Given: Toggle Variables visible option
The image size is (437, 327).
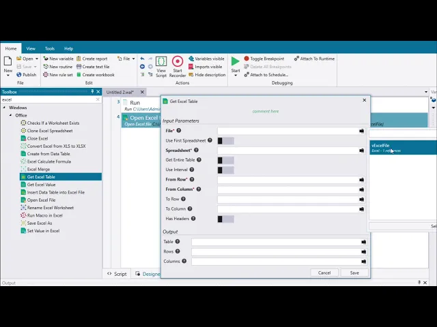Looking at the screenshot, I should click(206, 59).
